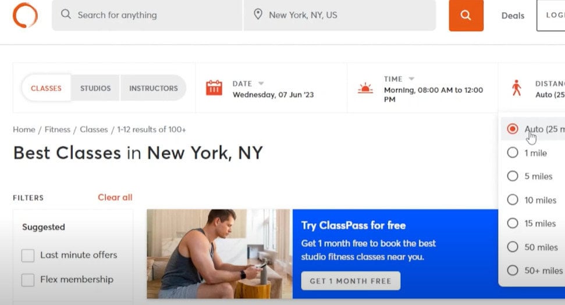The image size is (565, 305).
Task: Go to Fitness breadcrumb link
Action: pyautogui.click(x=57, y=130)
